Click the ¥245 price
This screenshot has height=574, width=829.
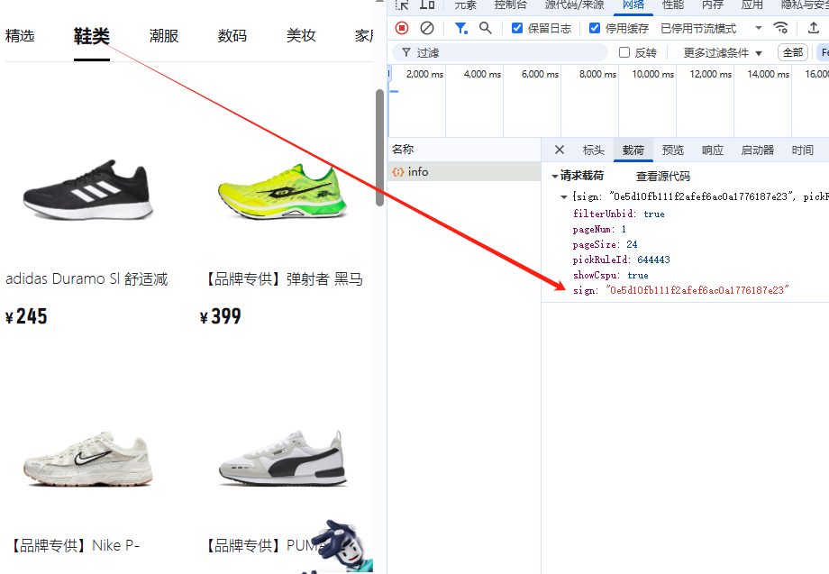click(x=26, y=316)
